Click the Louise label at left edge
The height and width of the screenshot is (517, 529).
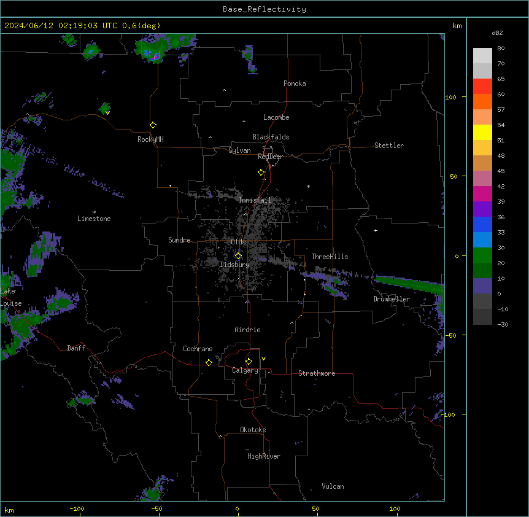point(11,303)
